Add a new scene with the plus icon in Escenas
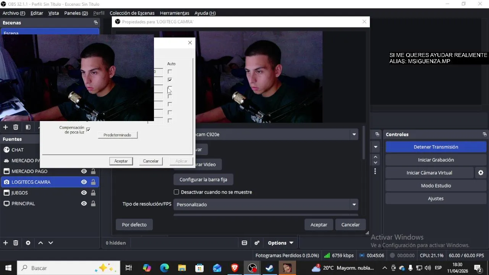The image size is (489, 275). click(x=5, y=127)
